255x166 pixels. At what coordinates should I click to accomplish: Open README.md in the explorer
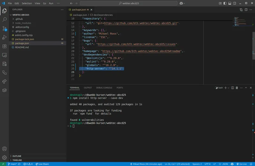tap(37, 47)
